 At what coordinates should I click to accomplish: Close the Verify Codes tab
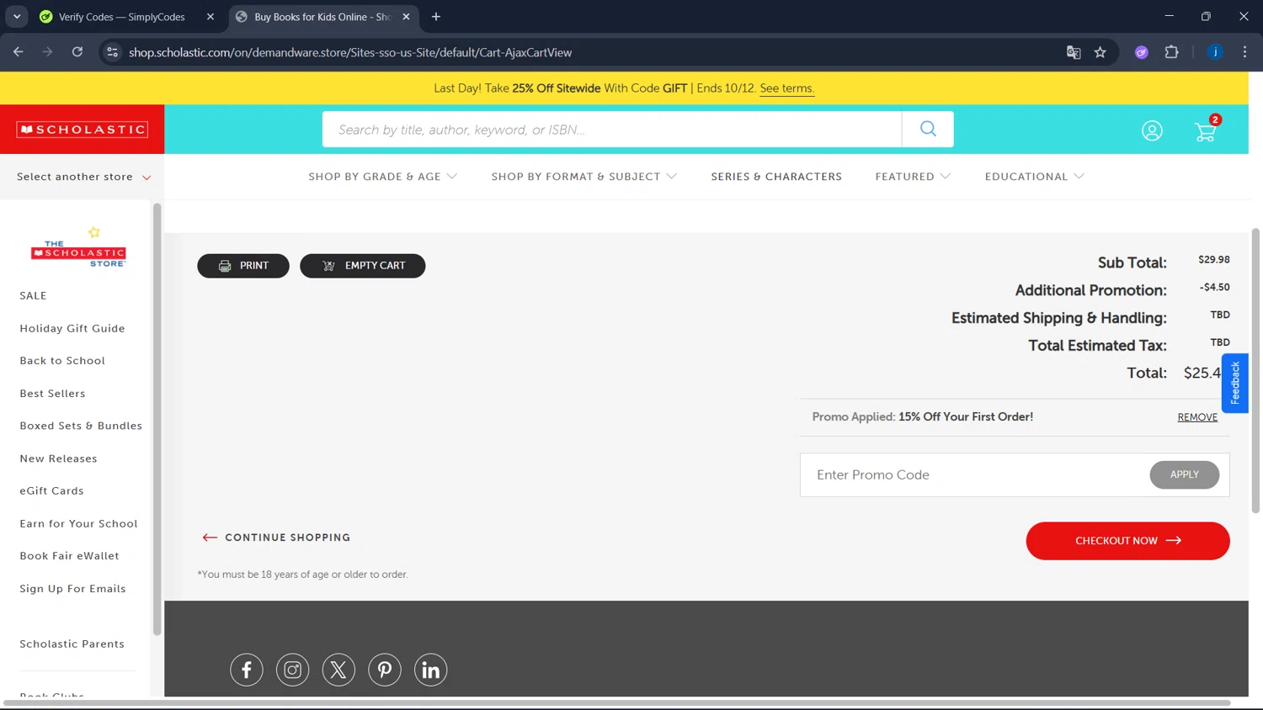(x=210, y=17)
